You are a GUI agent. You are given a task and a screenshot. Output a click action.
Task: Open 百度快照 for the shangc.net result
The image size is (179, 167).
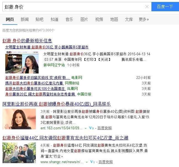point(106,162)
